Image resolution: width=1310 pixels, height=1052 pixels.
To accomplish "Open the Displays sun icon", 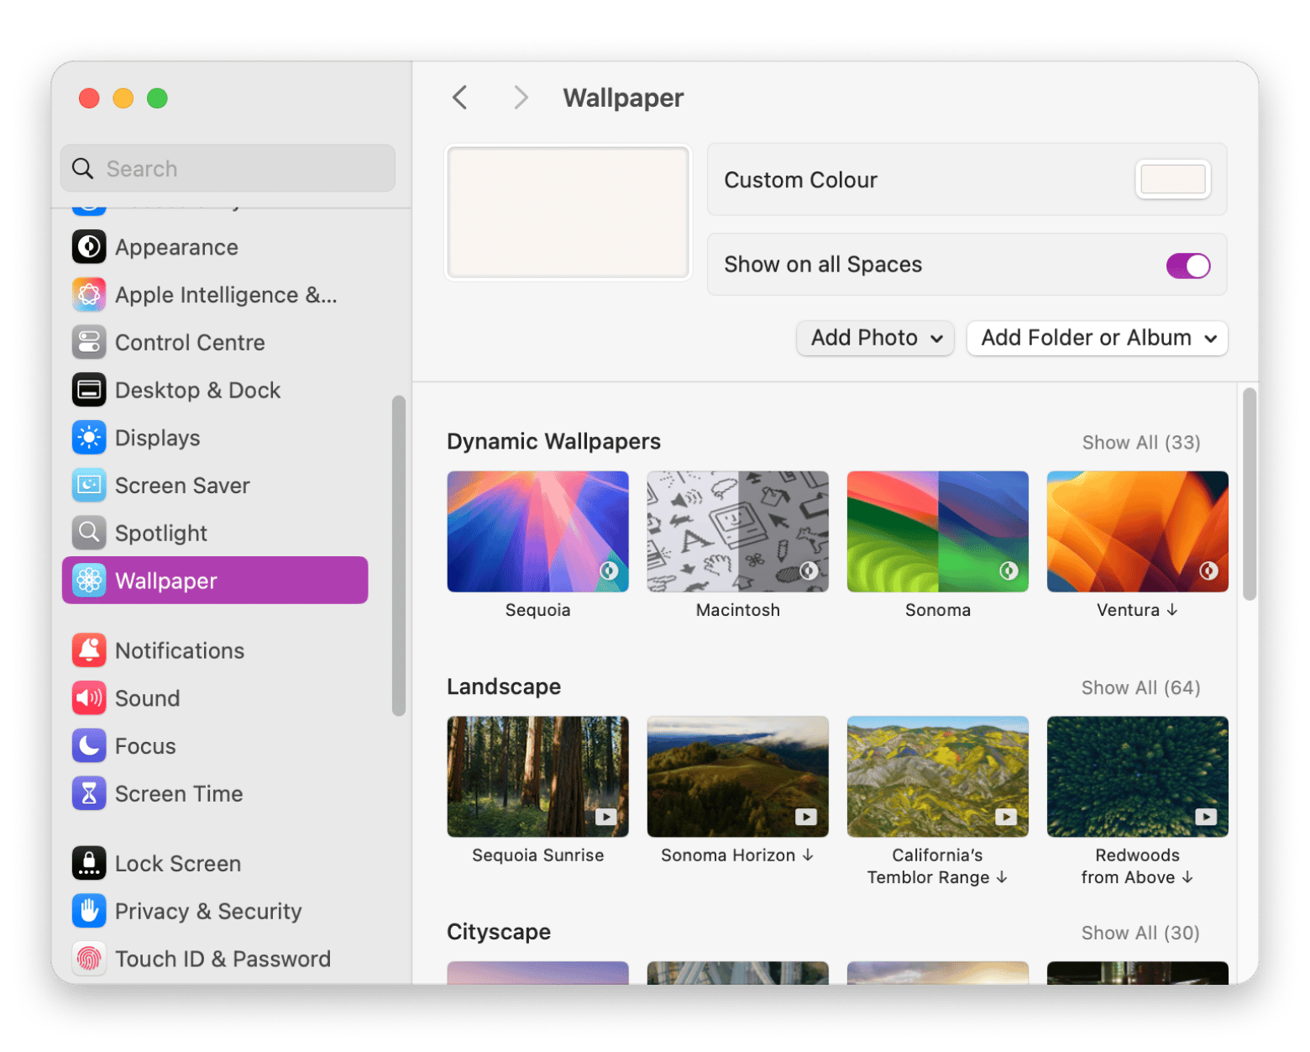I will 89,438.
